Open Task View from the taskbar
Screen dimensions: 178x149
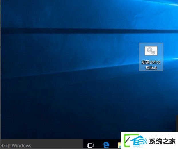pyautogui.click(x=90, y=145)
